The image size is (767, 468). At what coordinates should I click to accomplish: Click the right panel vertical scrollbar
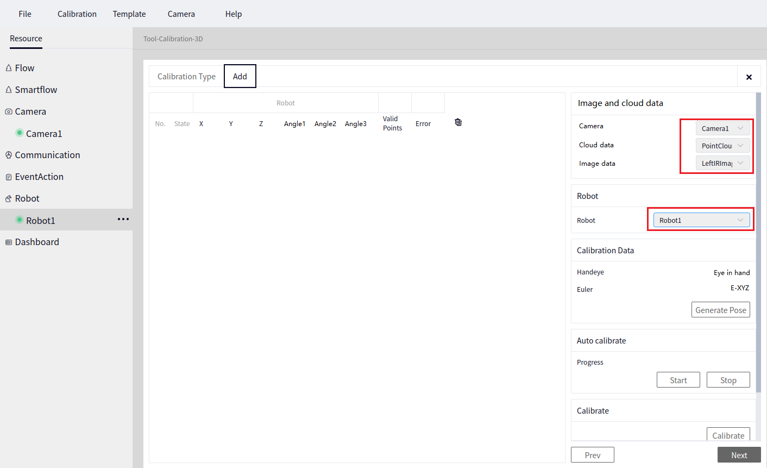758,242
